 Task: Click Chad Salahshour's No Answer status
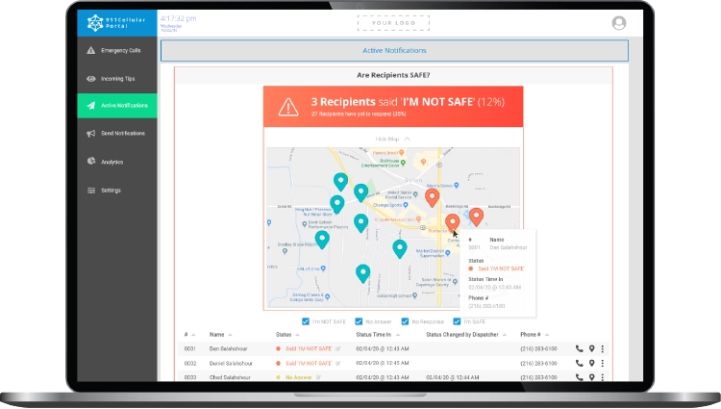tap(298, 377)
